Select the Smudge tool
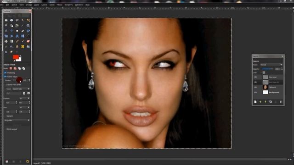Viewport: 294px width, 165px height. click(x=11, y=52)
